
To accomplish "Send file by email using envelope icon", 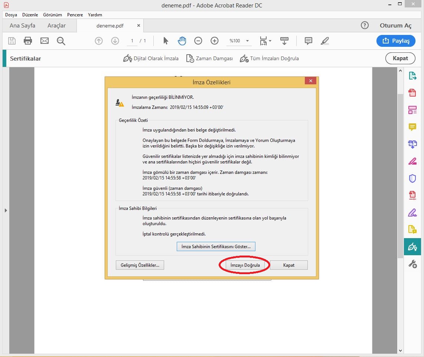I will (x=44, y=41).
